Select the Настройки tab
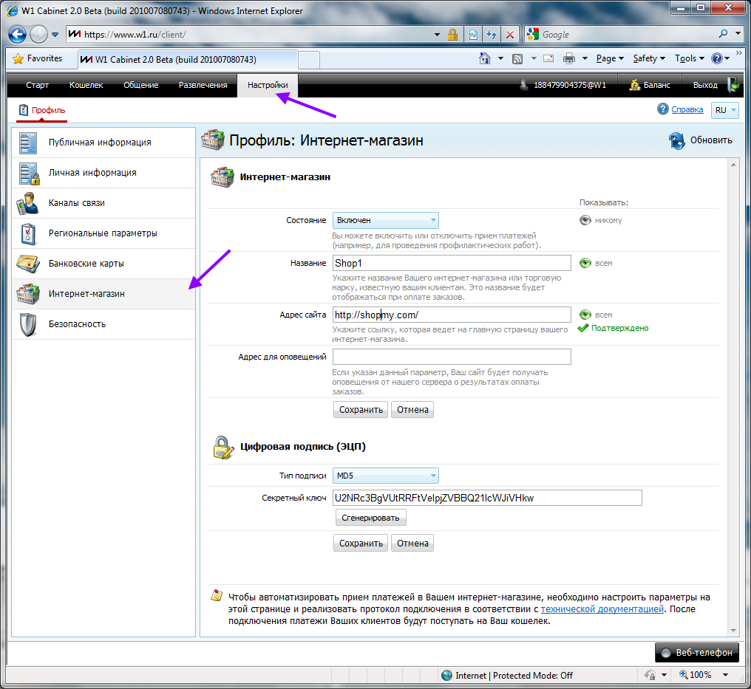This screenshot has width=751, height=689. point(268,85)
